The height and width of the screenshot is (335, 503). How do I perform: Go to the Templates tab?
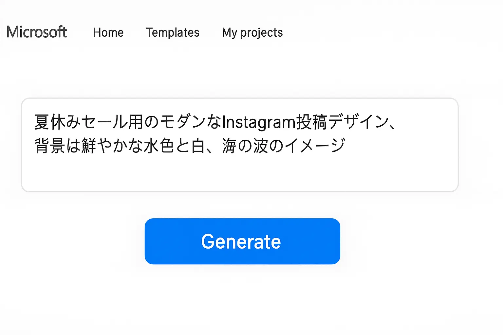pos(173,32)
